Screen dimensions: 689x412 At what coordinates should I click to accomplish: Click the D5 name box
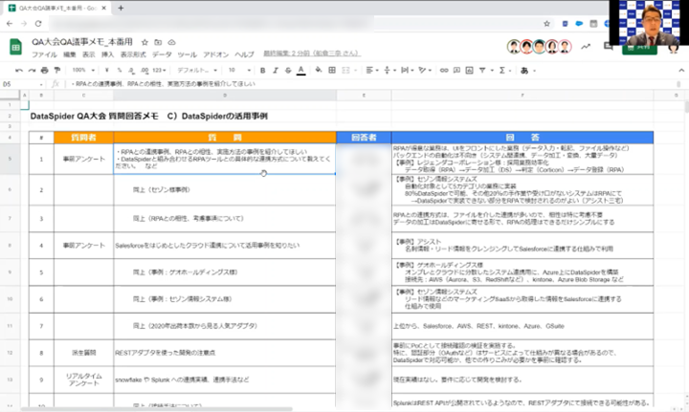(22, 84)
